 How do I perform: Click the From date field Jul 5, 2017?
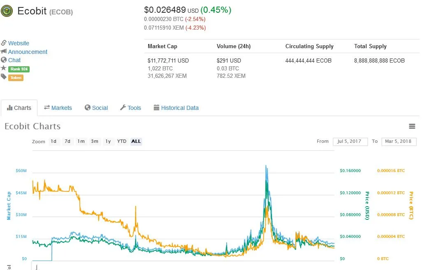point(350,142)
